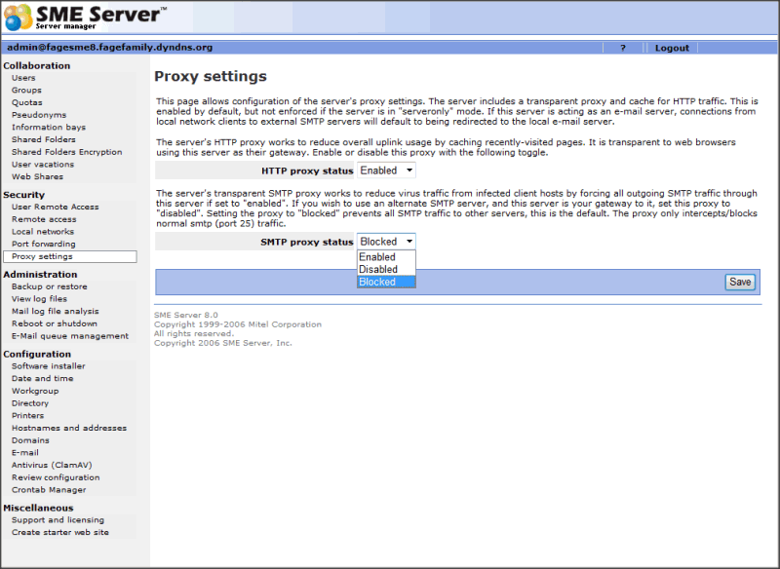
Task: Open Software installer
Action: coord(48,366)
